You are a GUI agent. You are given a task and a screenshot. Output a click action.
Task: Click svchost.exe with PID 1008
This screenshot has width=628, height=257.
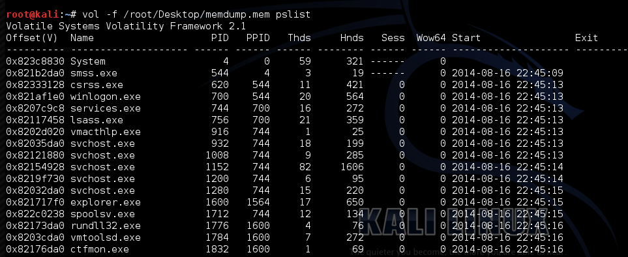click(x=102, y=155)
